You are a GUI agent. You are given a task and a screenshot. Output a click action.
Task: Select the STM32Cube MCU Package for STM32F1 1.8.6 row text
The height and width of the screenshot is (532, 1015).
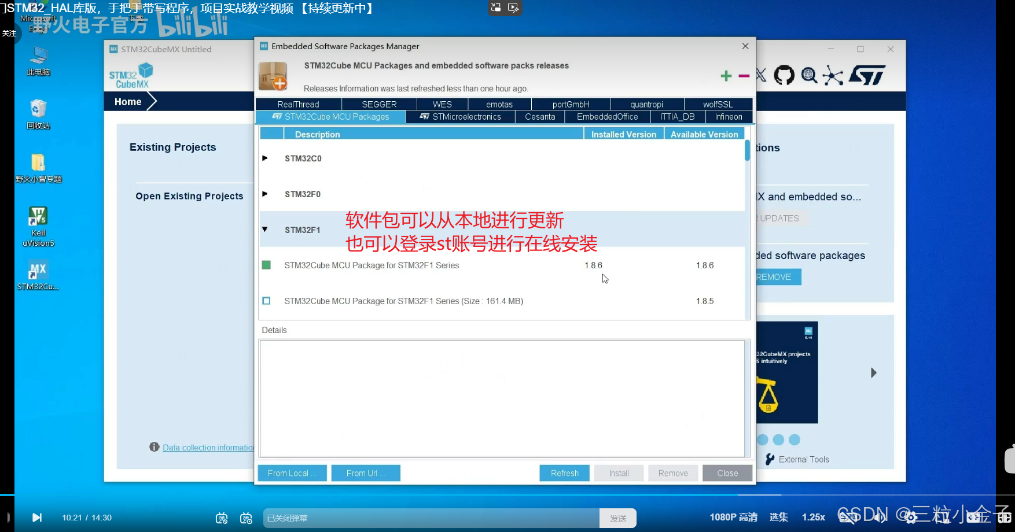(x=372, y=265)
